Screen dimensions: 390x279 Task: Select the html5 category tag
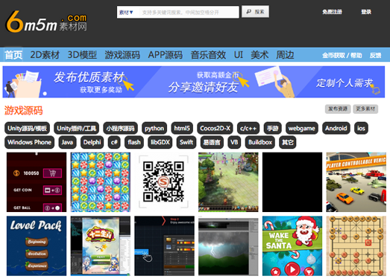[182, 128]
